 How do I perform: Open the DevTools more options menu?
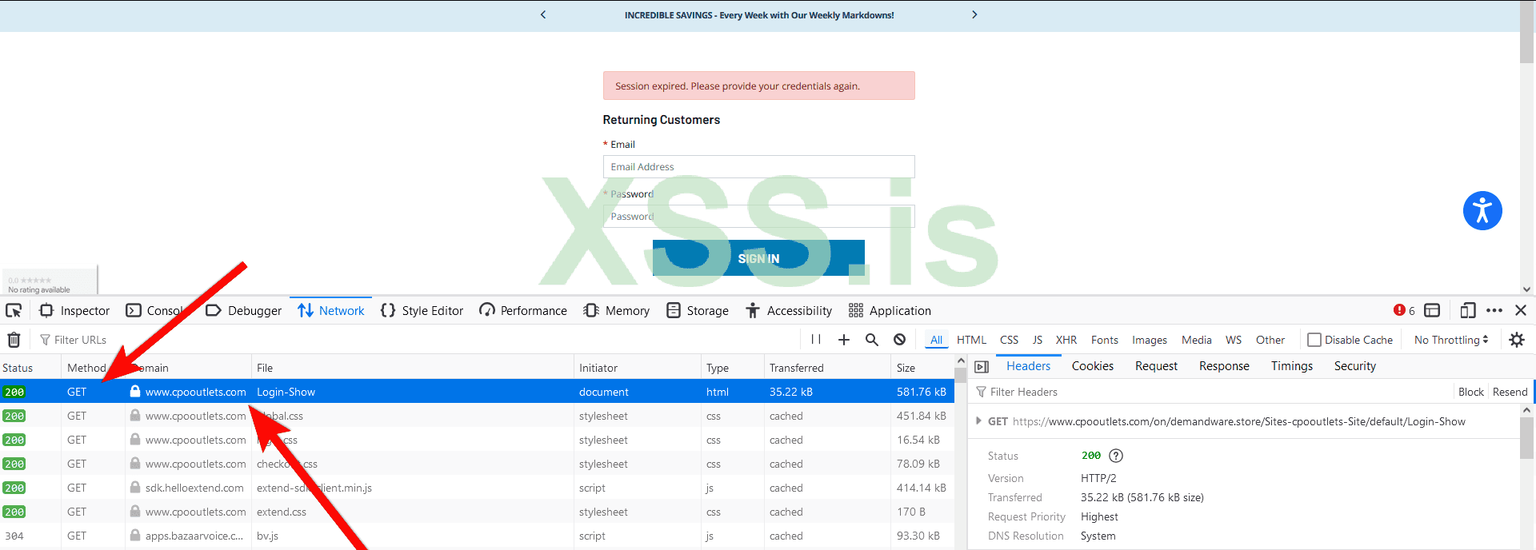(1494, 310)
